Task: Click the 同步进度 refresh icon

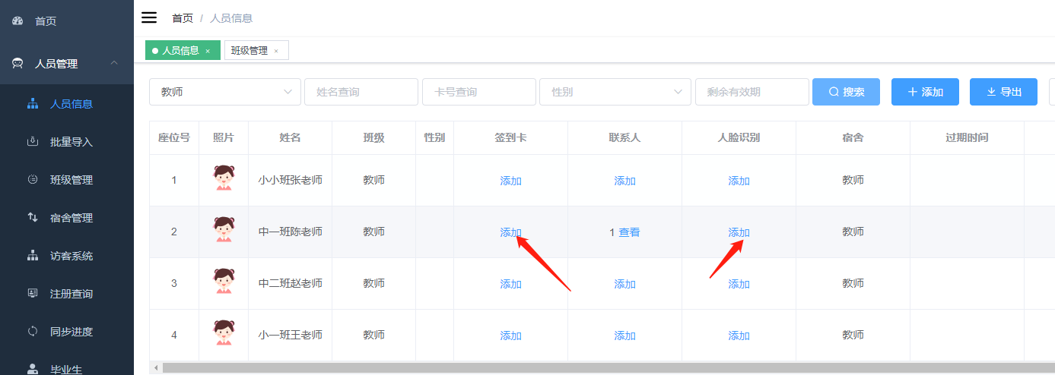Action: tap(33, 332)
